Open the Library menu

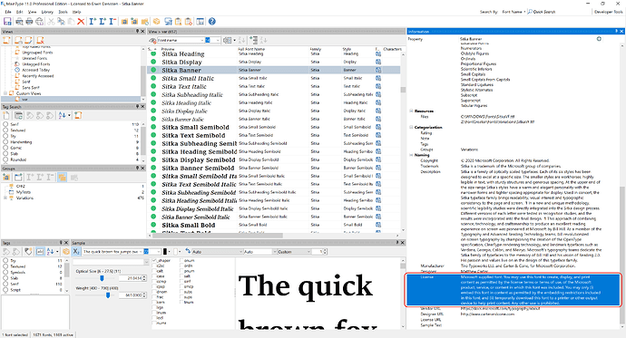pyautogui.click(x=47, y=12)
